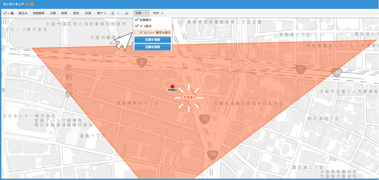
Task: Click 太陽石油株式会社中日本支店 label
Action: (x=248, y=103)
